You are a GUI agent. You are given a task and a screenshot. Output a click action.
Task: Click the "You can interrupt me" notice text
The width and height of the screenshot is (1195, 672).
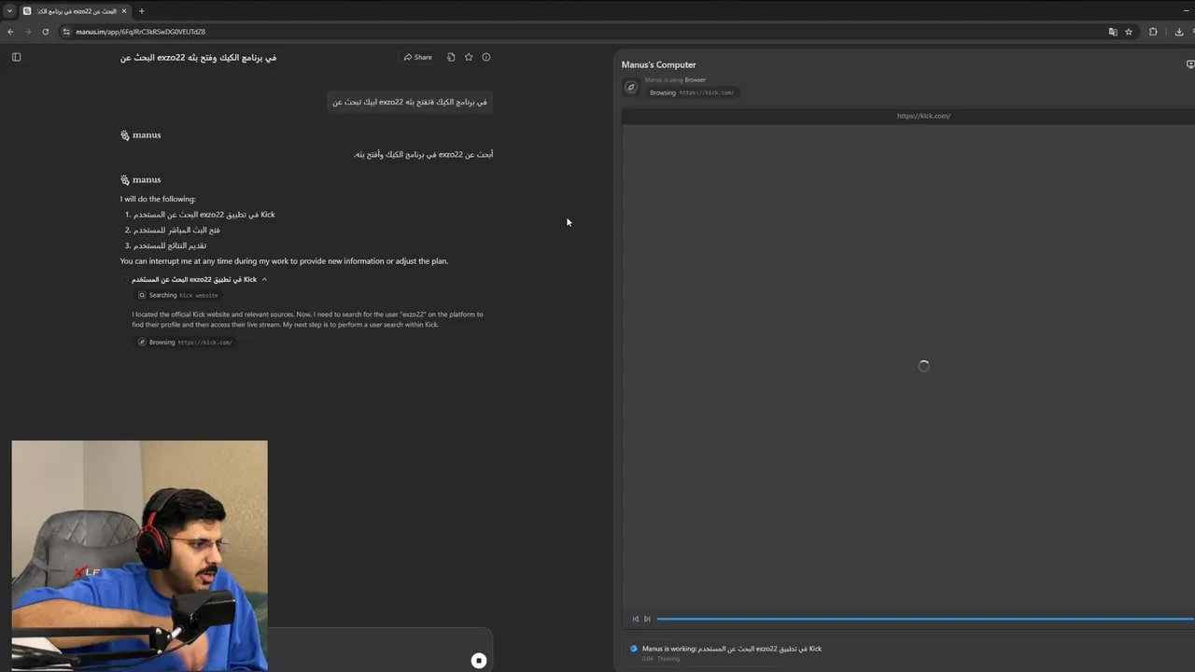284,261
